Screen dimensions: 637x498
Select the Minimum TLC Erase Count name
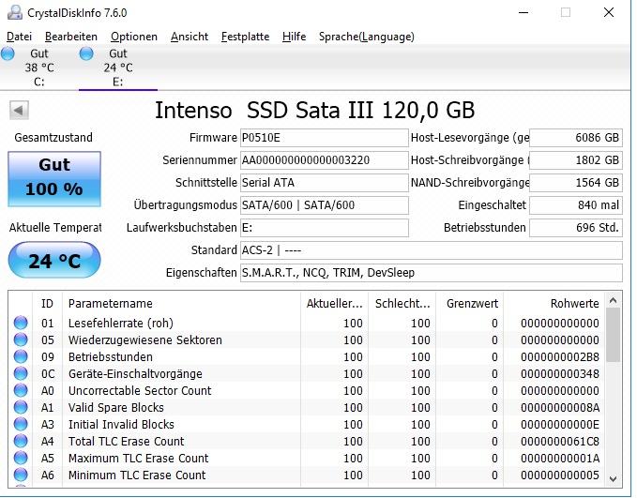(x=137, y=475)
